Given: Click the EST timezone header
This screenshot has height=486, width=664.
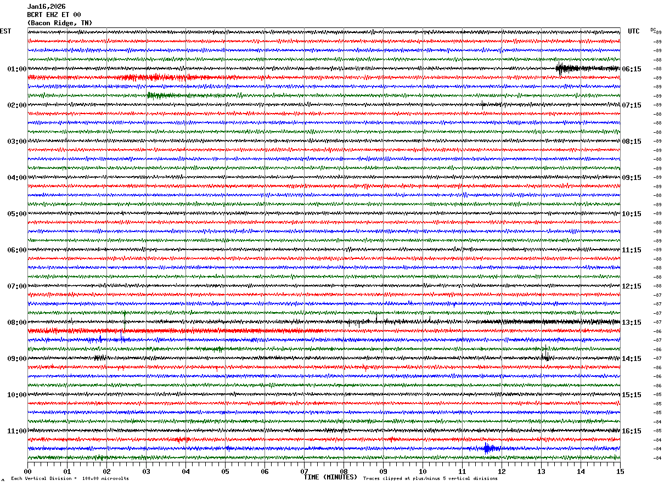Looking at the screenshot, I should (5, 31).
